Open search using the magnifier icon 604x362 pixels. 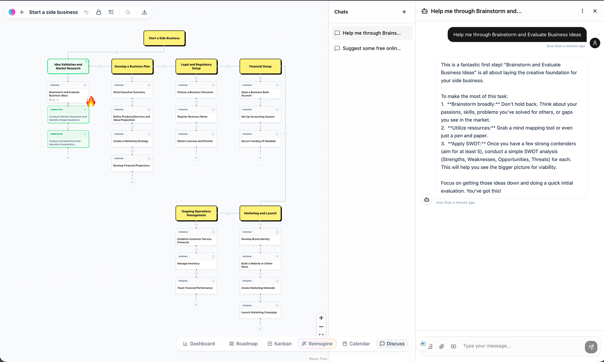pos(128,12)
